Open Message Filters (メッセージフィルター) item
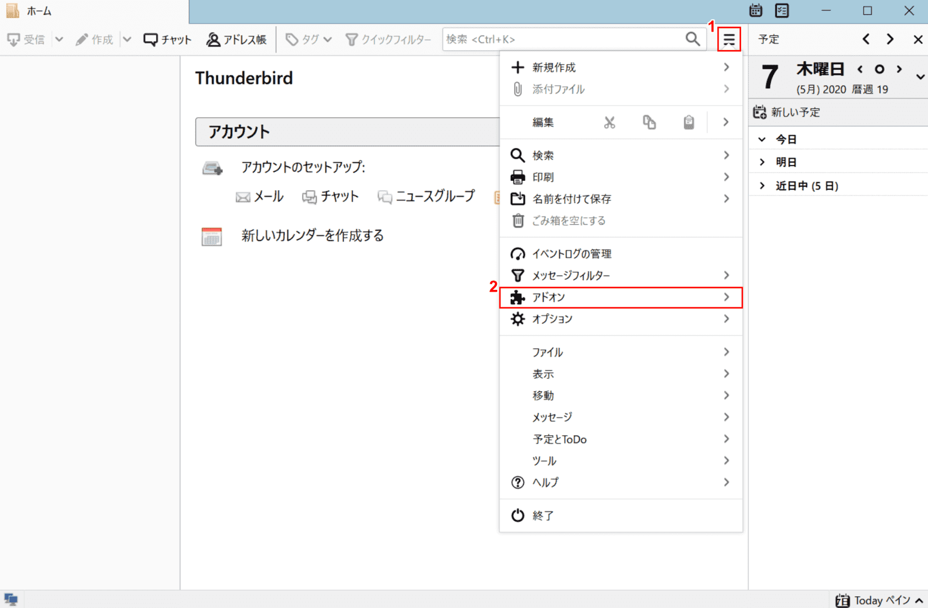Screen dimensions: 928x608 pyautogui.click(x=621, y=275)
